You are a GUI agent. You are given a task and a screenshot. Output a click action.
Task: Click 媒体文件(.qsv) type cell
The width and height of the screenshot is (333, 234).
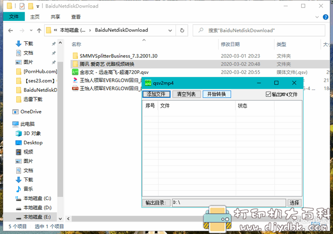292,72
